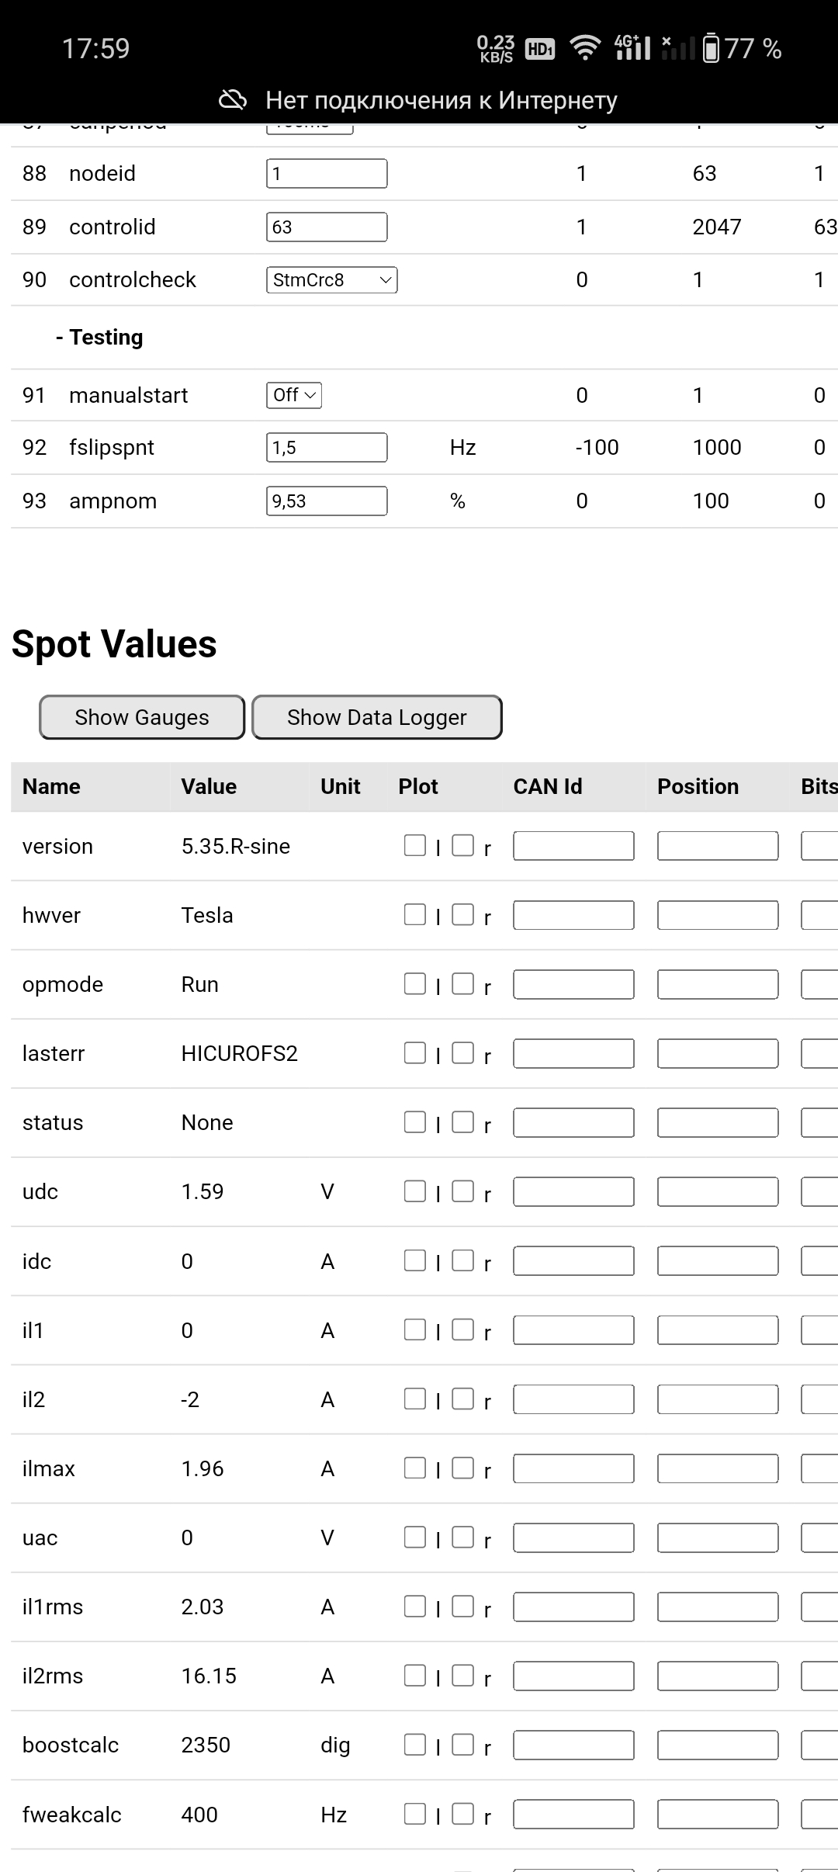Tap the battery icon in status bar
This screenshot has width=838, height=1872.
[x=711, y=48]
